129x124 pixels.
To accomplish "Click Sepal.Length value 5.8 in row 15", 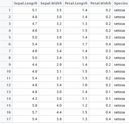I will pos(35,105).
